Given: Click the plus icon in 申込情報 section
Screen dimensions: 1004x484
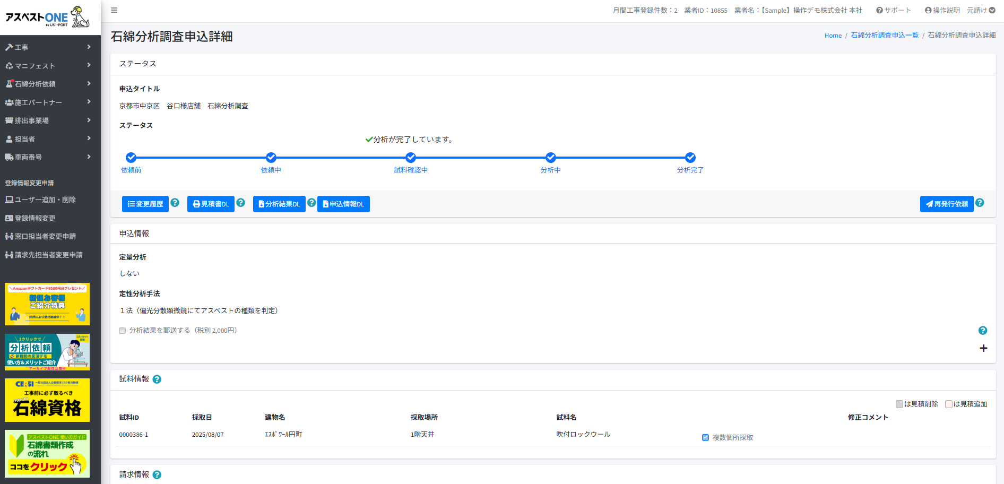Looking at the screenshot, I should click(x=983, y=348).
